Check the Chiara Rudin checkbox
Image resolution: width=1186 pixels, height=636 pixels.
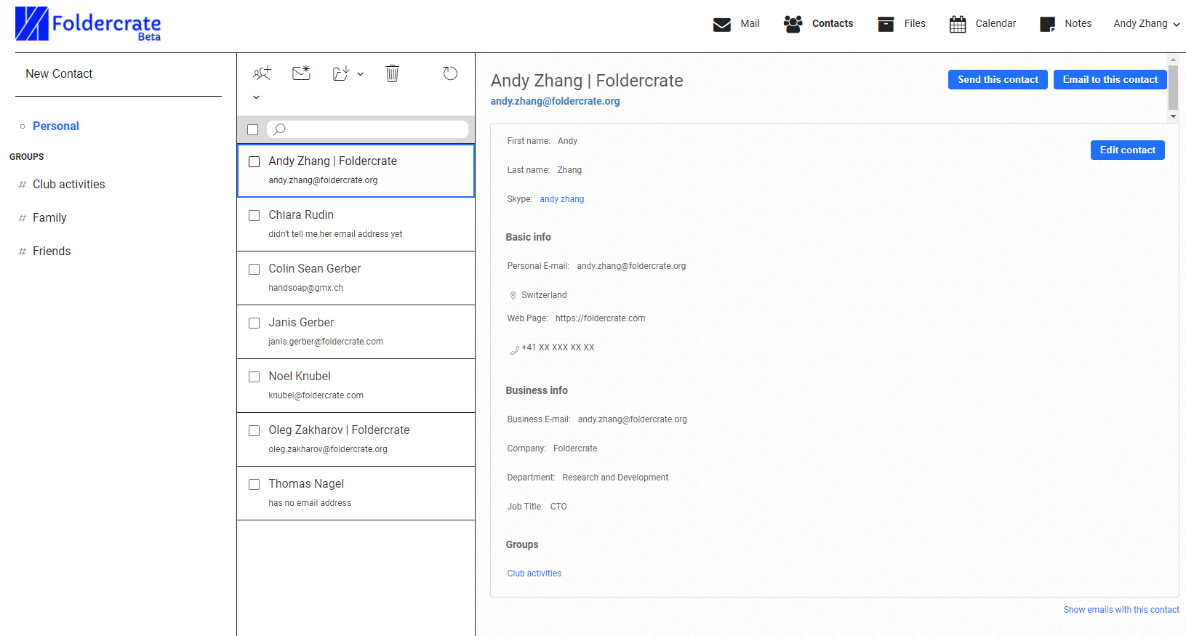point(255,215)
